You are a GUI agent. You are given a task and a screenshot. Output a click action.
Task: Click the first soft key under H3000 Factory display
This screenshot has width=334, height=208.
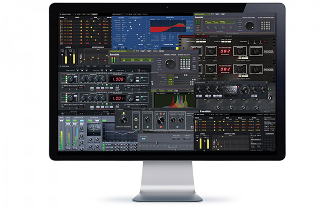pos(208,28)
